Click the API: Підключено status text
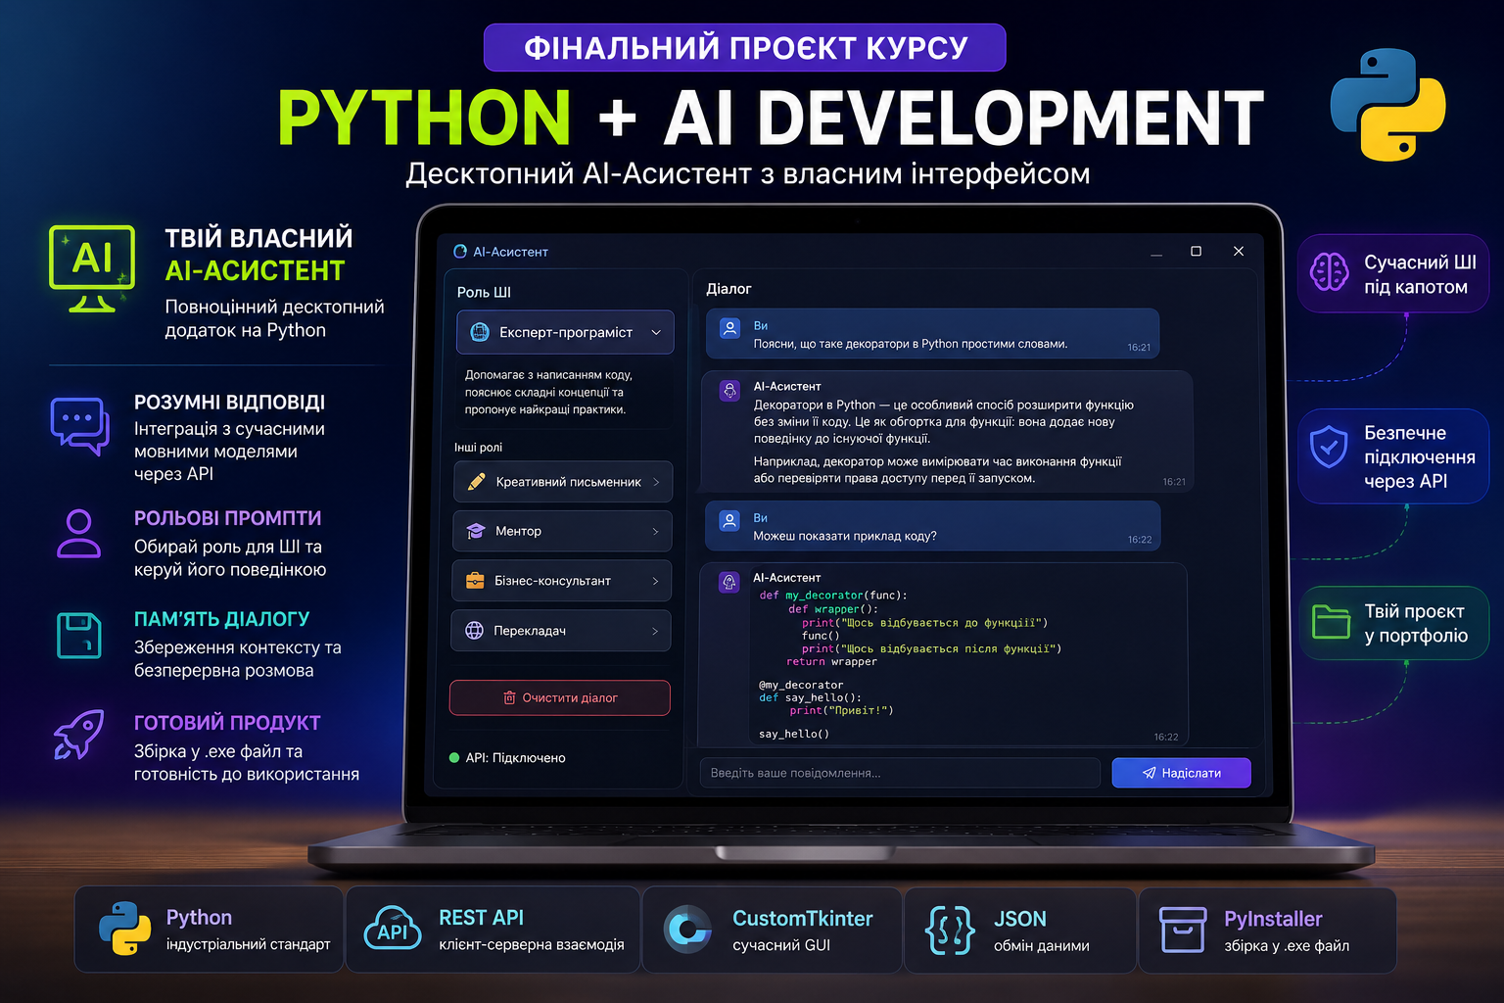Image resolution: width=1504 pixels, height=1003 pixels. pyautogui.click(x=515, y=757)
